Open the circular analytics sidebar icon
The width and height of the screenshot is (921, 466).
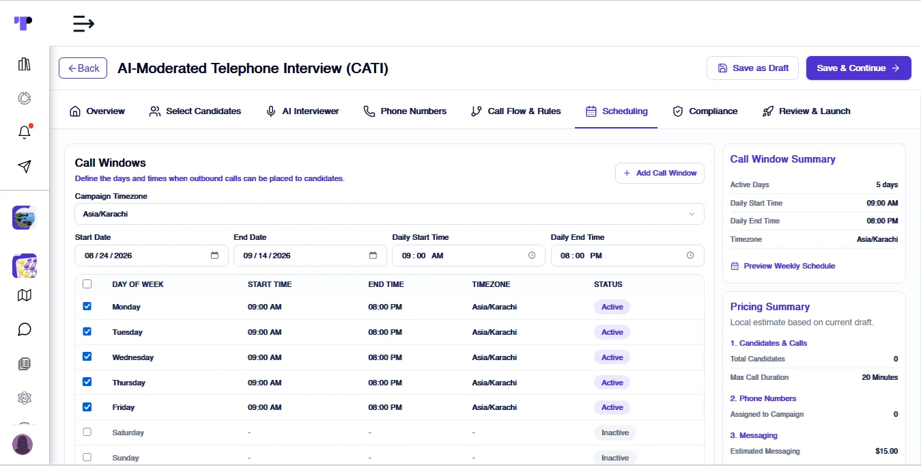click(25, 98)
